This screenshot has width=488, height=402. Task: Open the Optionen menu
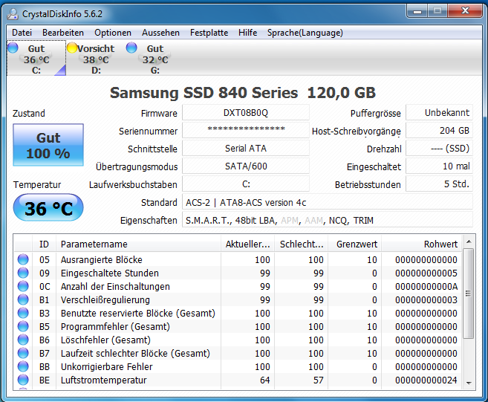coord(113,33)
